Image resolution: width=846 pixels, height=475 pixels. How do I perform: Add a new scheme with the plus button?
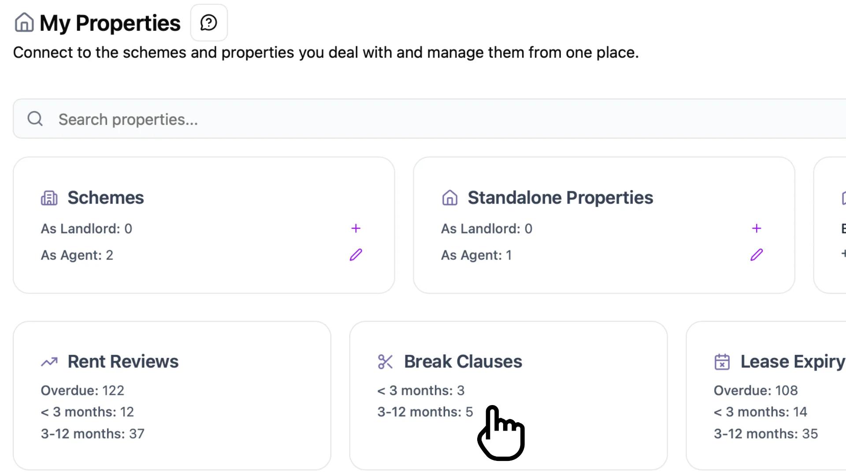(x=356, y=228)
